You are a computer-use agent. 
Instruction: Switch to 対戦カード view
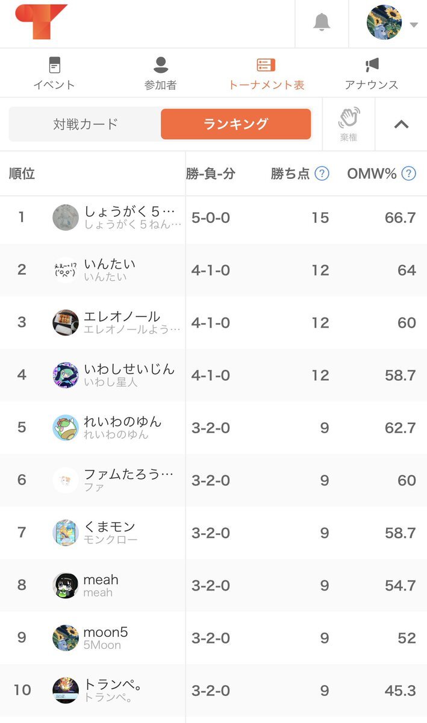[86, 124]
